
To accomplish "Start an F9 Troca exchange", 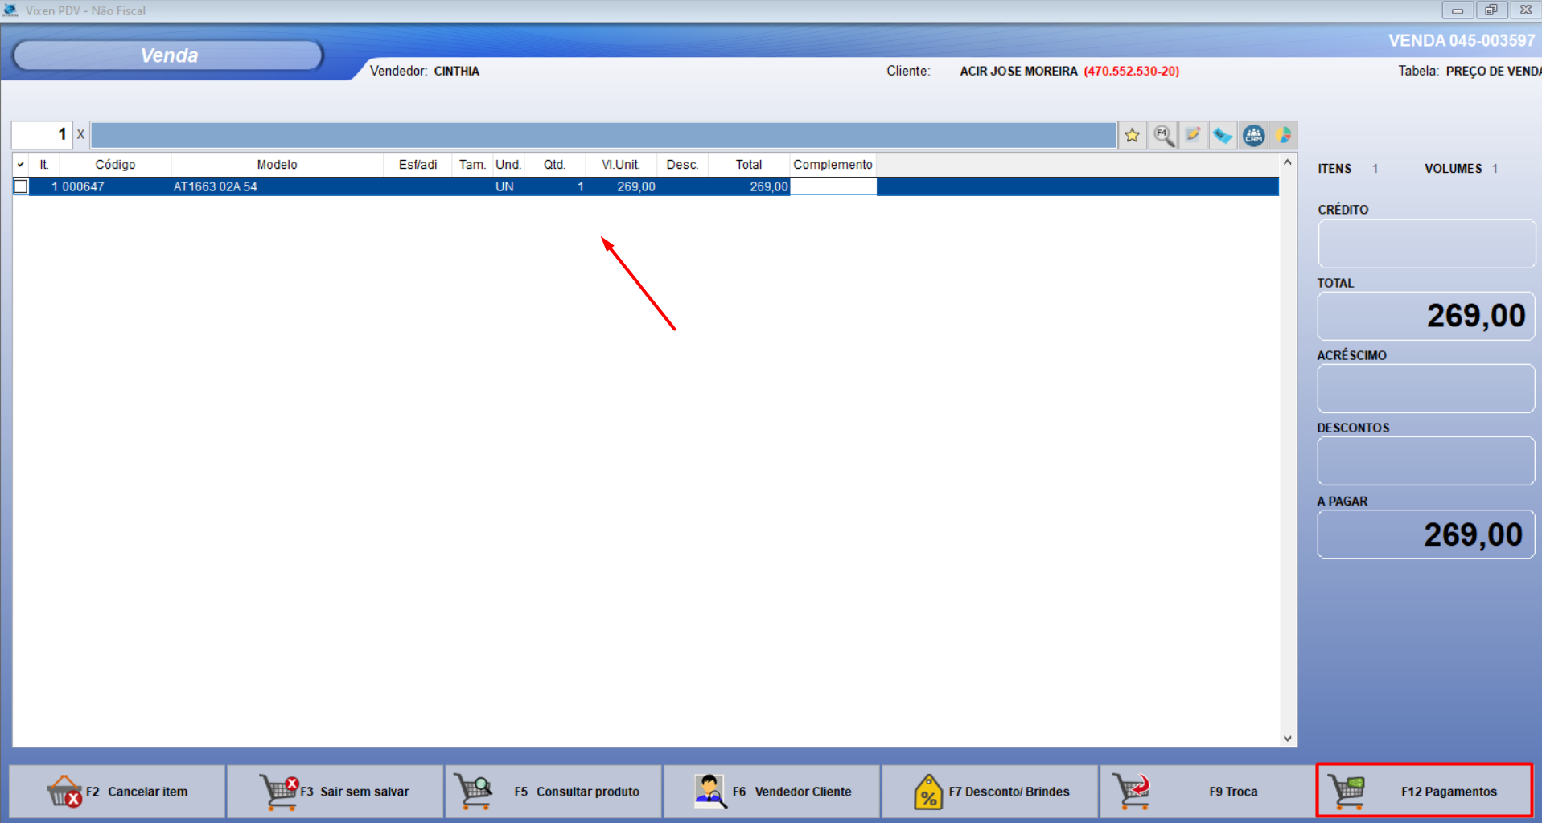I will click(x=1207, y=792).
